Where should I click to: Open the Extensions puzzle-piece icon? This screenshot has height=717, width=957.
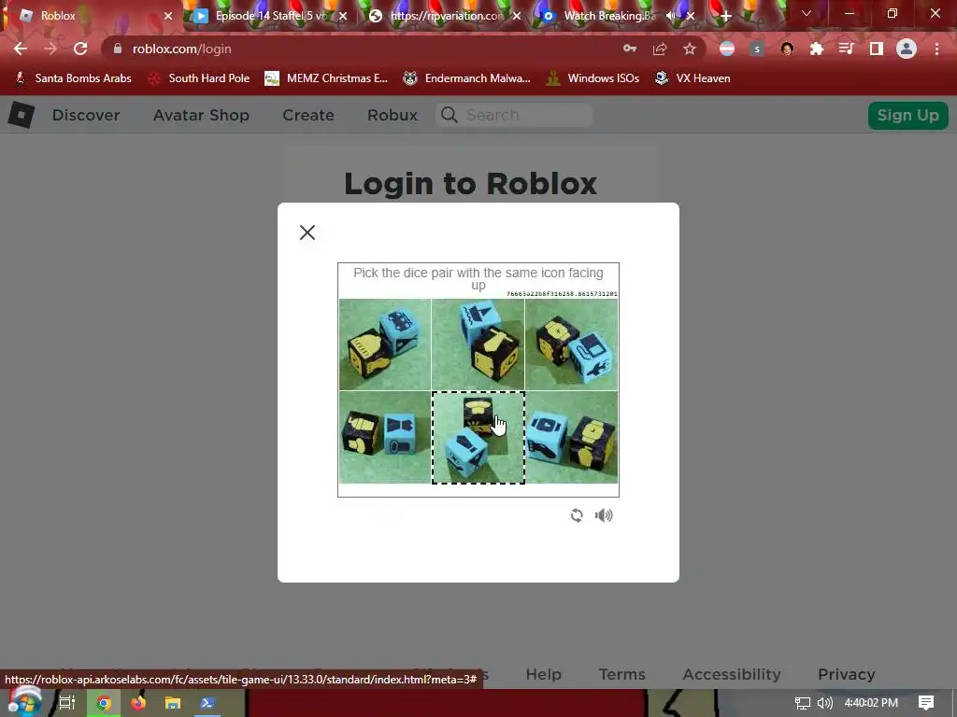pos(817,49)
